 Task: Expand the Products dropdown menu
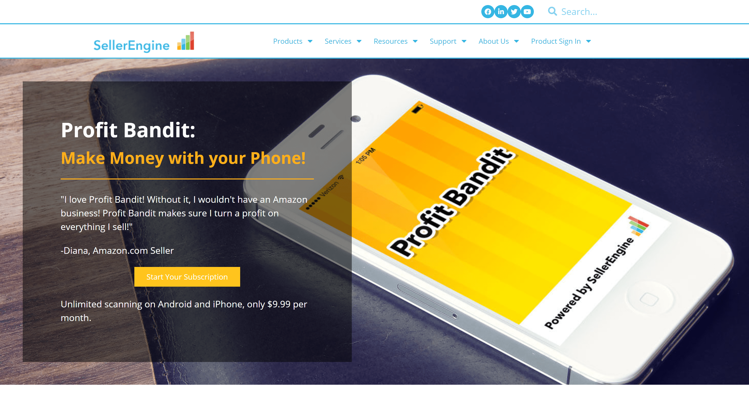(292, 41)
